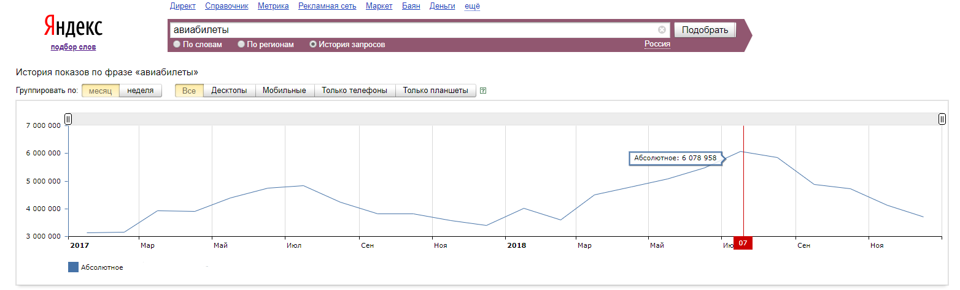Open the 'ещё' more services menu

[472, 6]
